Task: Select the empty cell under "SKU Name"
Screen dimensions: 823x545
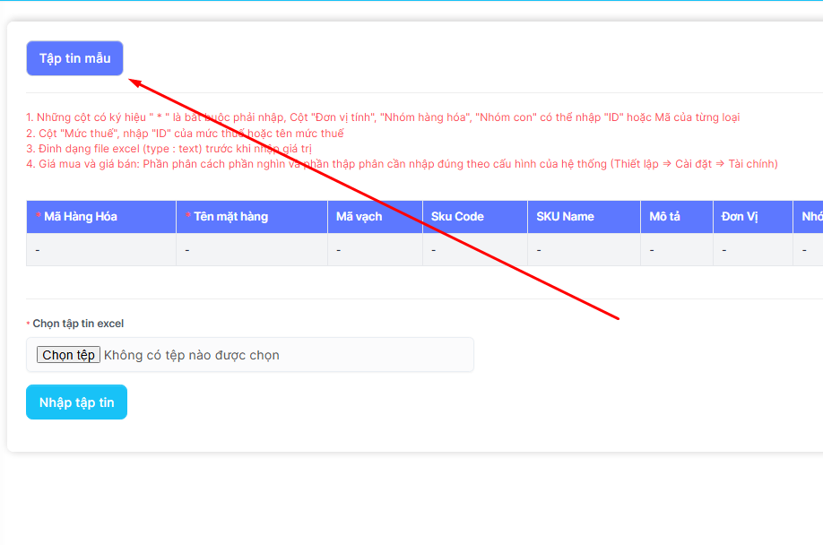Action: 584,250
